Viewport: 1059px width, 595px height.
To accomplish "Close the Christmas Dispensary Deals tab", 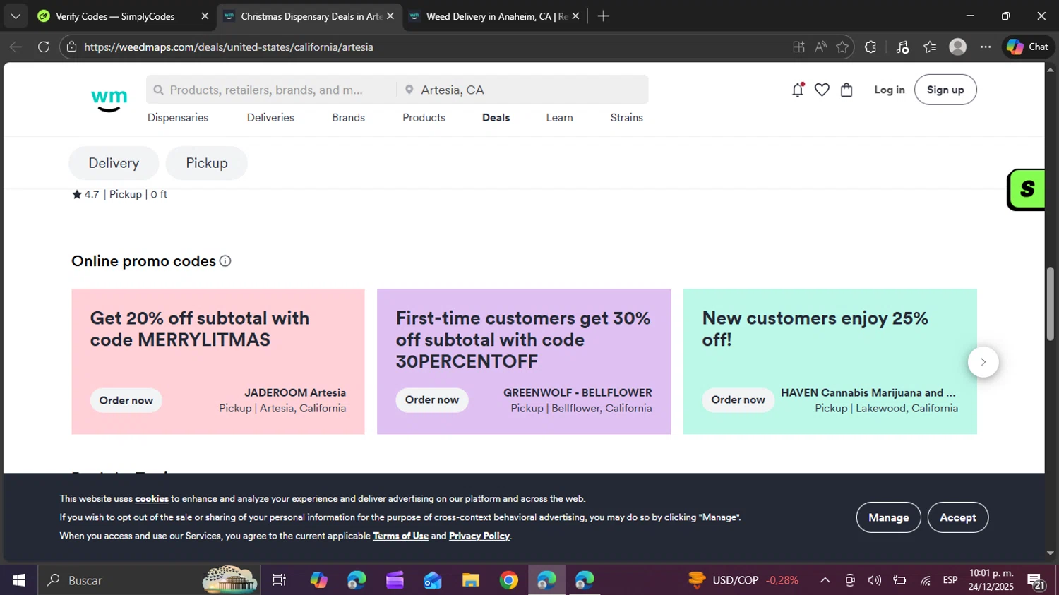I will [x=390, y=16].
